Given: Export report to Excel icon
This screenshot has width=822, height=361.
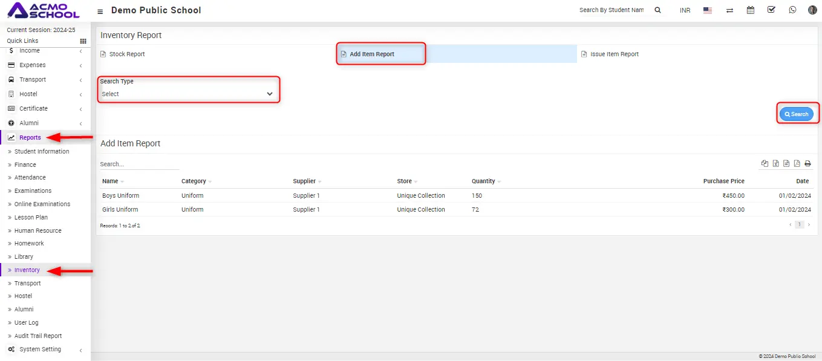Looking at the screenshot, I should (x=775, y=164).
